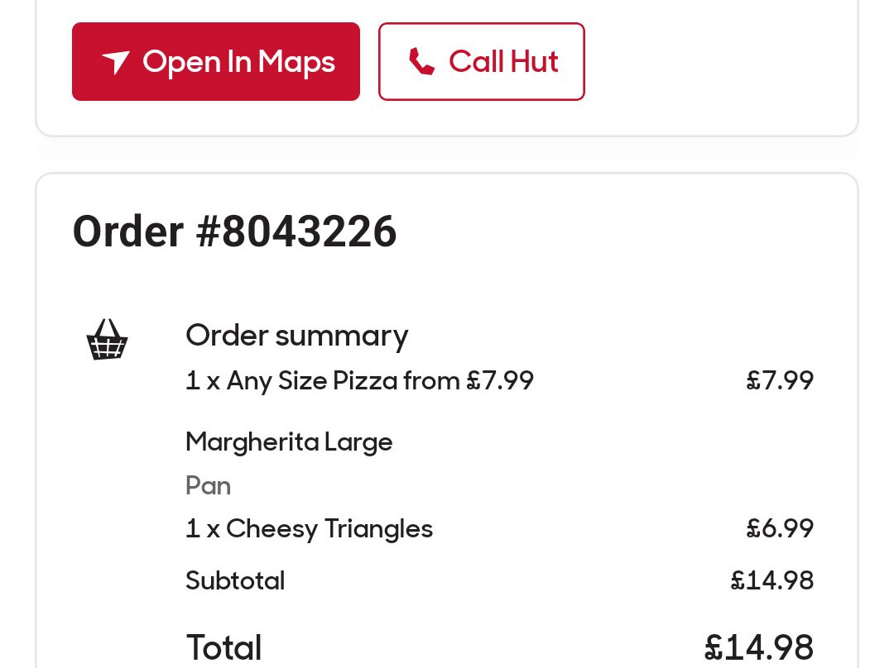Click the red phone handset icon
894x668 pixels.
click(x=421, y=62)
